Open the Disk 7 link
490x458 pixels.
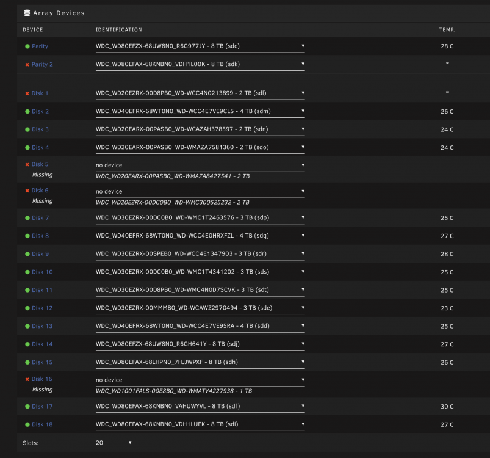pos(40,218)
